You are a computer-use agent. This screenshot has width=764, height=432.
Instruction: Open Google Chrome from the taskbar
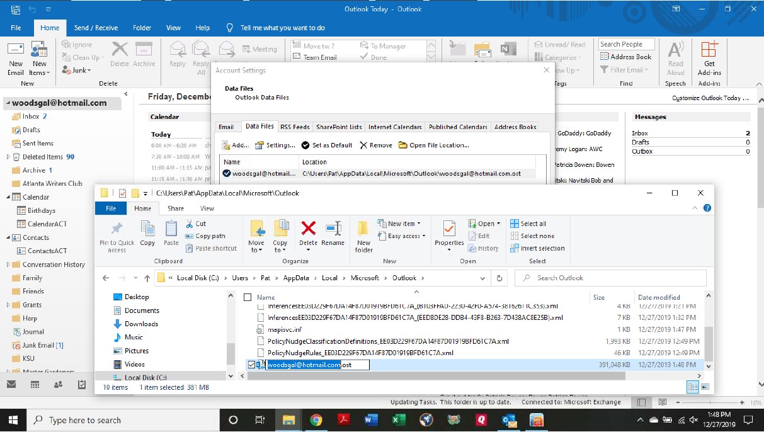(316, 420)
